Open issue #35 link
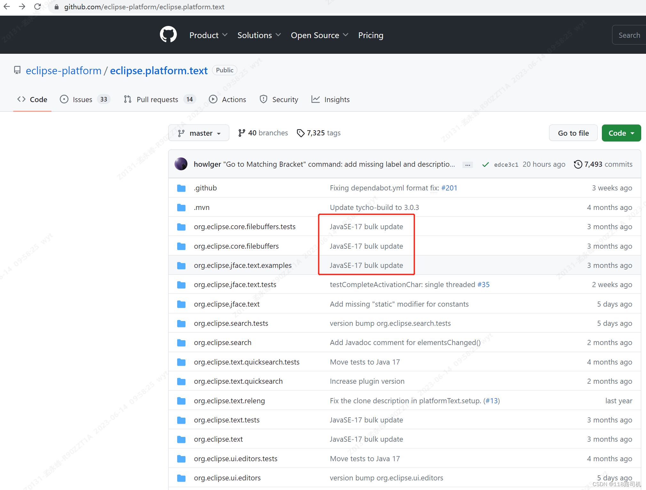This screenshot has width=646, height=490. pos(483,285)
